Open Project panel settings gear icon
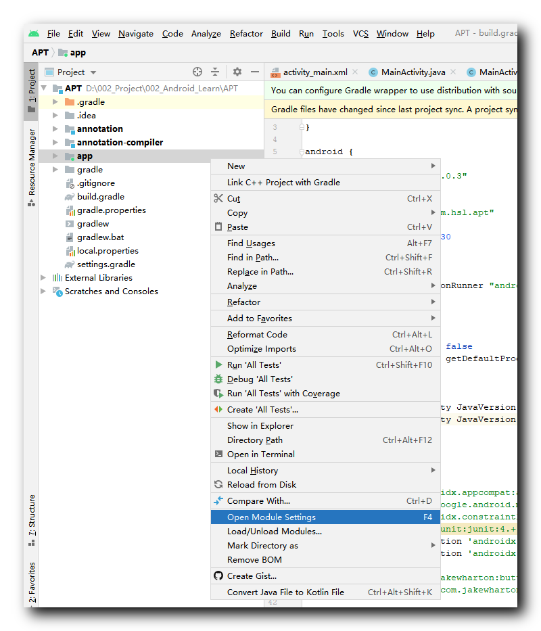 [237, 72]
